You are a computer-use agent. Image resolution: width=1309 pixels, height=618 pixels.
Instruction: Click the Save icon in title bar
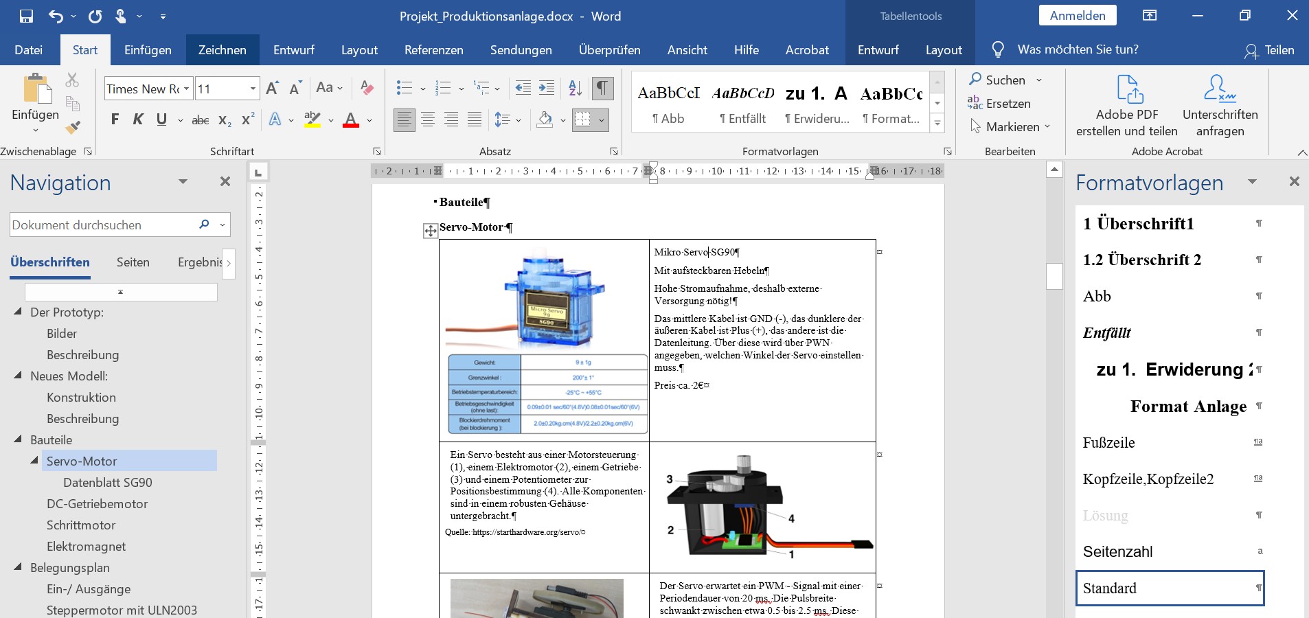tap(26, 16)
